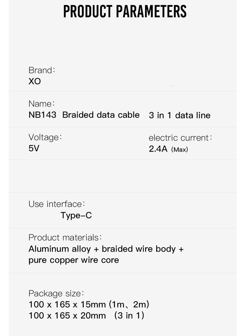Select the NB143 model number
This screenshot has height=336, width=246.
[x=42, y=115]
